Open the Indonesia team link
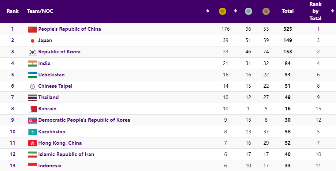336x171 pixels. 50,166
